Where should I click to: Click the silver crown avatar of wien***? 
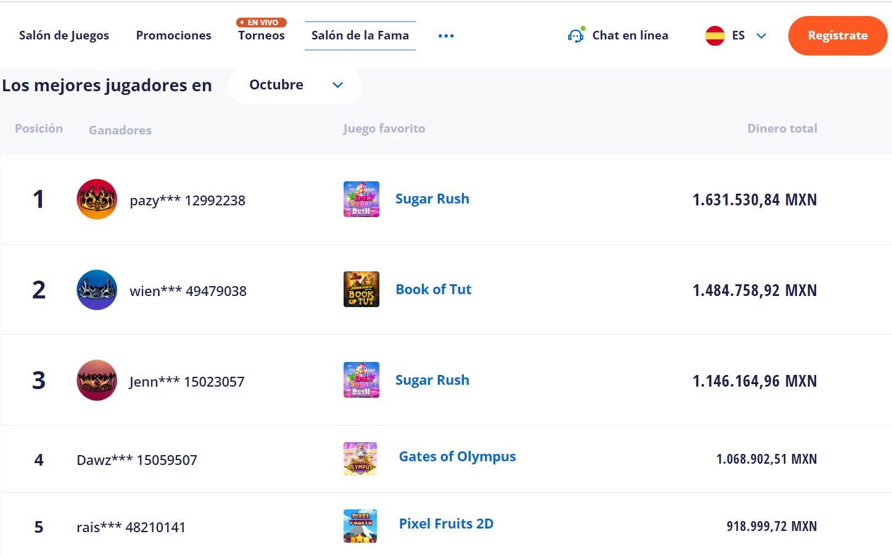97,290
